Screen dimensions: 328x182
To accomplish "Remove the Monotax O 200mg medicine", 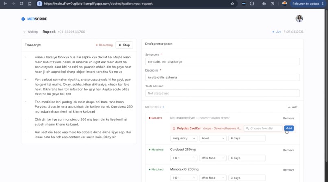I will [289, 170].
